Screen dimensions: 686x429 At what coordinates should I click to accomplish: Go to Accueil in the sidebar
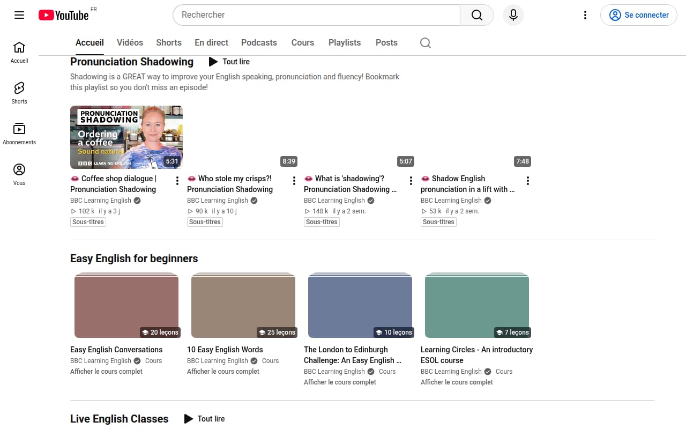(x=19, y=53)
